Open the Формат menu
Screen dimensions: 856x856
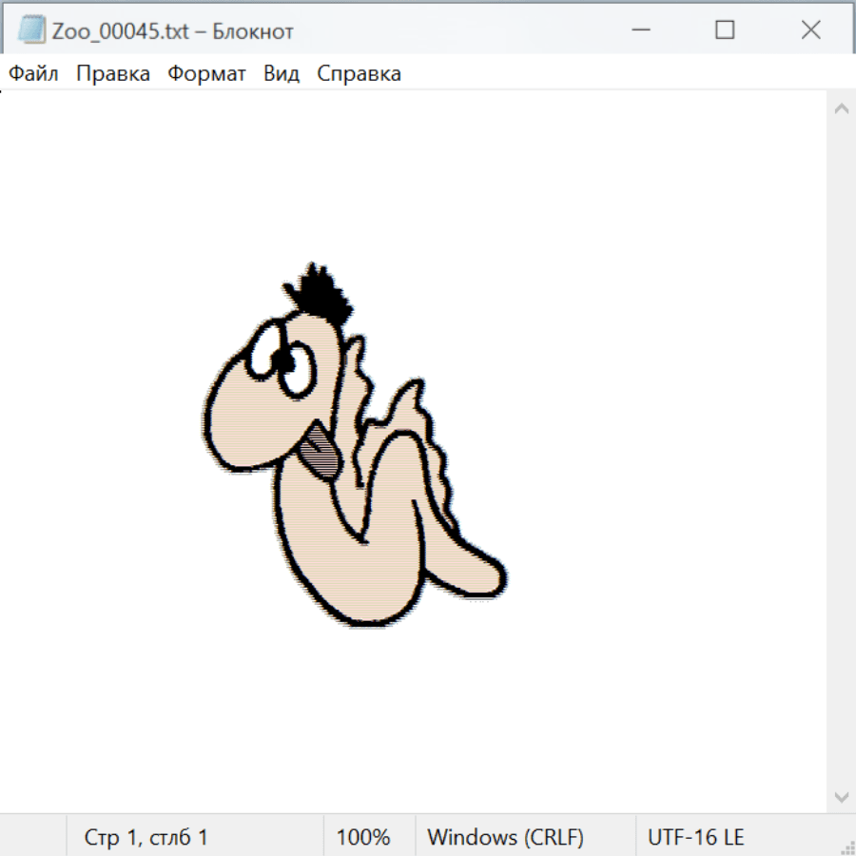point(206,74)
